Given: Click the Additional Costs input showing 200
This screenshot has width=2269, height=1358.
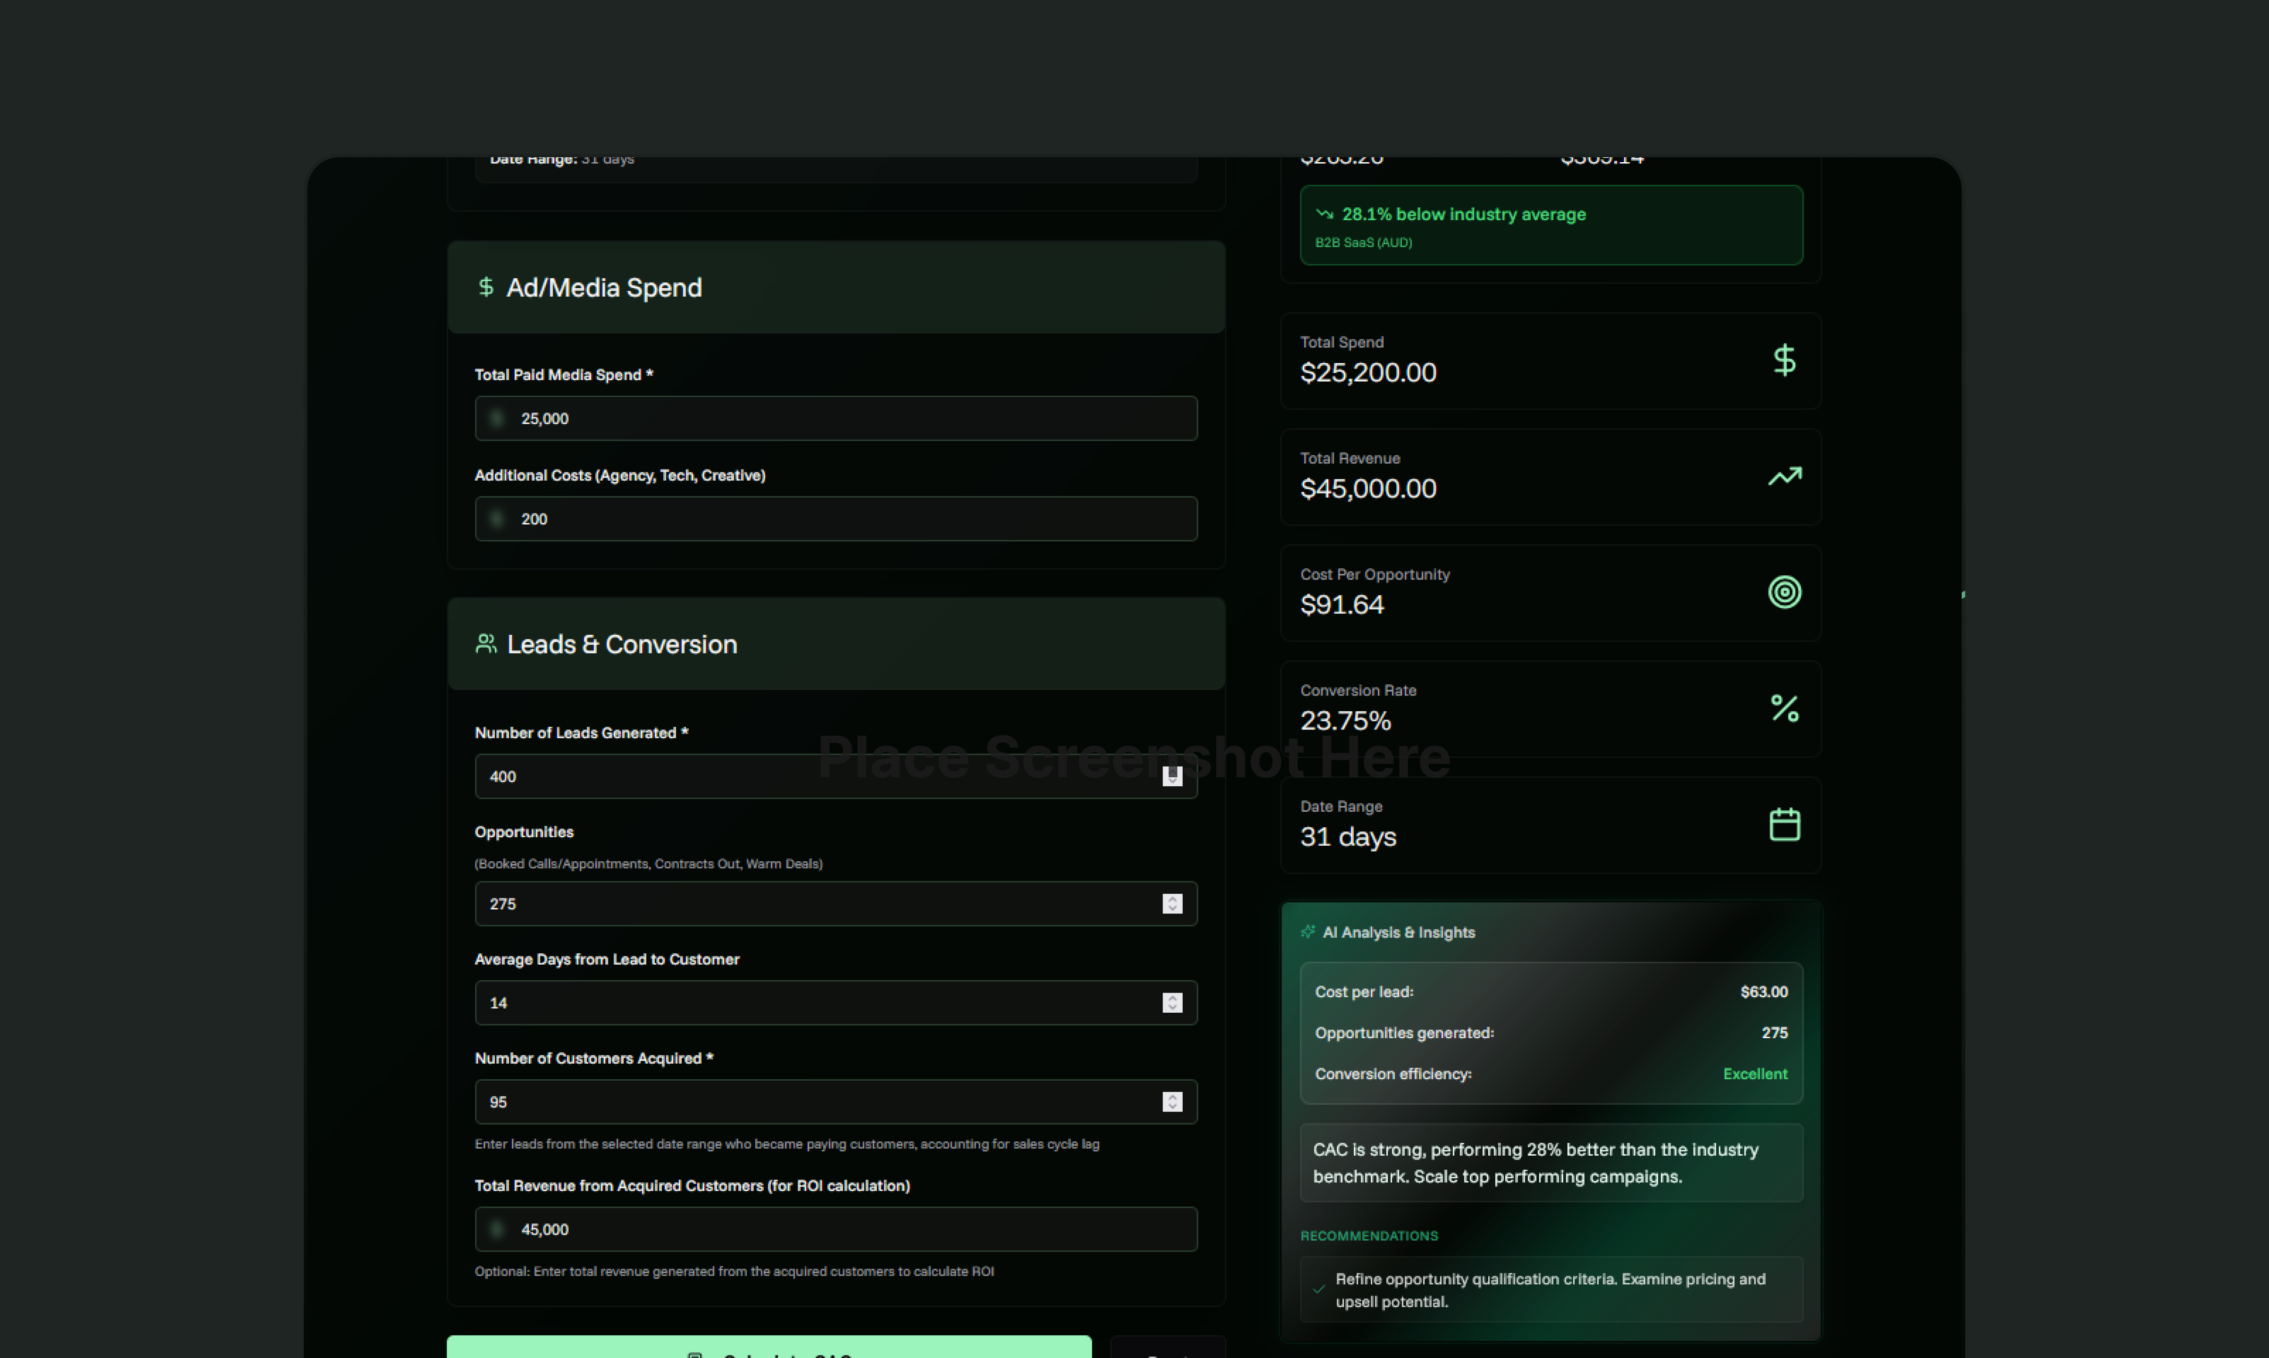Looking at the screenshot, I should 836,519.
